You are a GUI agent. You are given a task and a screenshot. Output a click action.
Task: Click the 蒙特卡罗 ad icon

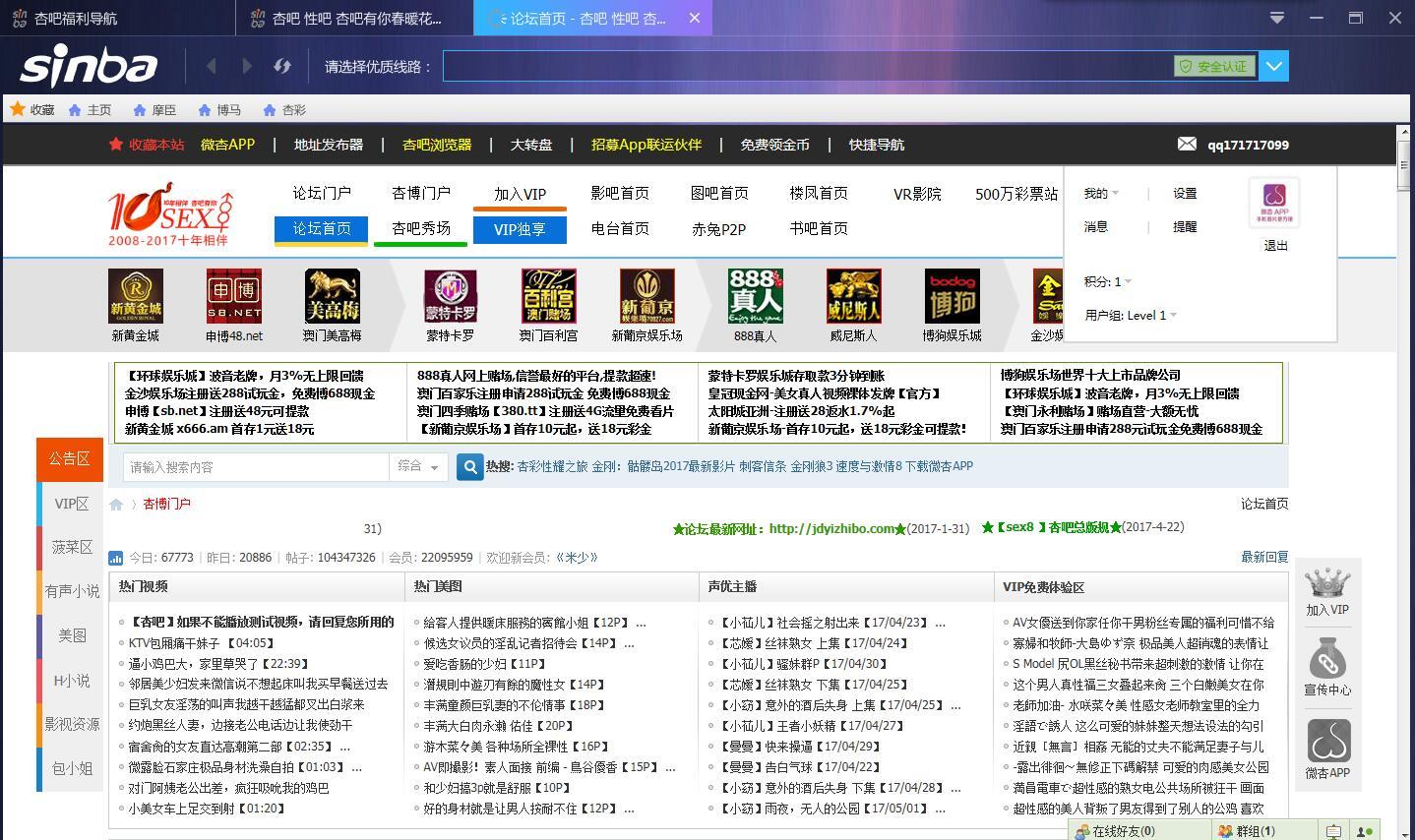click(451, 296)
